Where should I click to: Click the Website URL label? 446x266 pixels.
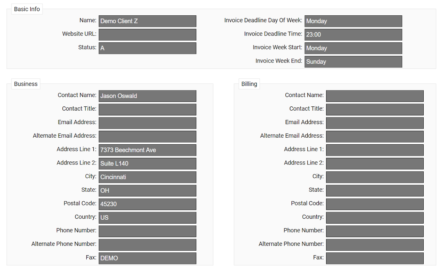point(79,34)
